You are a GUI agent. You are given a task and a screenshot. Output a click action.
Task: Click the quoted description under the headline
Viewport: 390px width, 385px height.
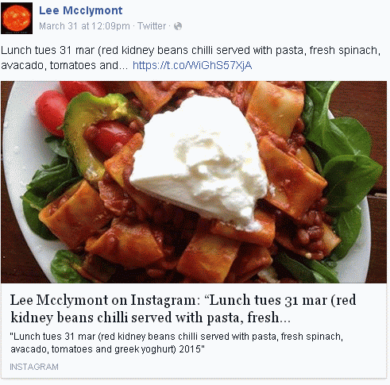[176, 343]
